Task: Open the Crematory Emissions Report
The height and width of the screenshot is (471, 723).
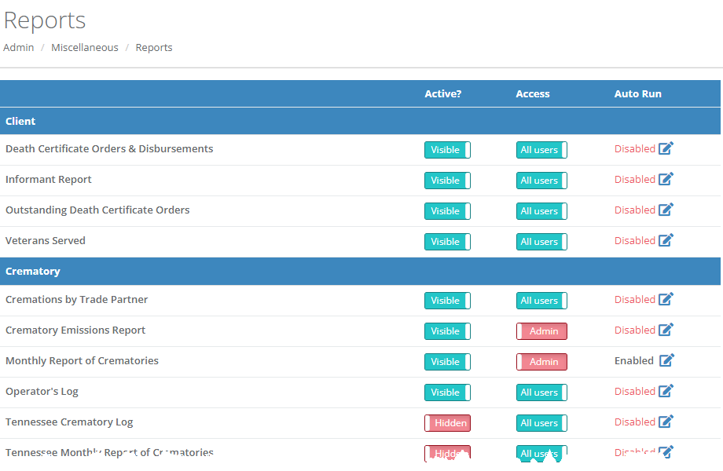Action: 75,330
